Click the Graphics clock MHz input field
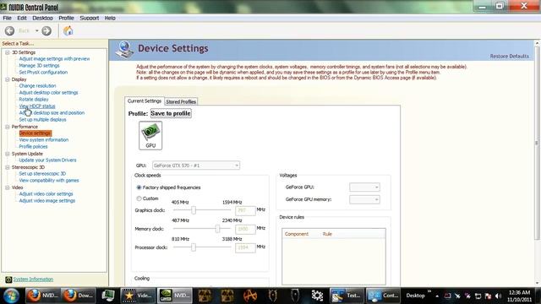 (x=245, y=210)
